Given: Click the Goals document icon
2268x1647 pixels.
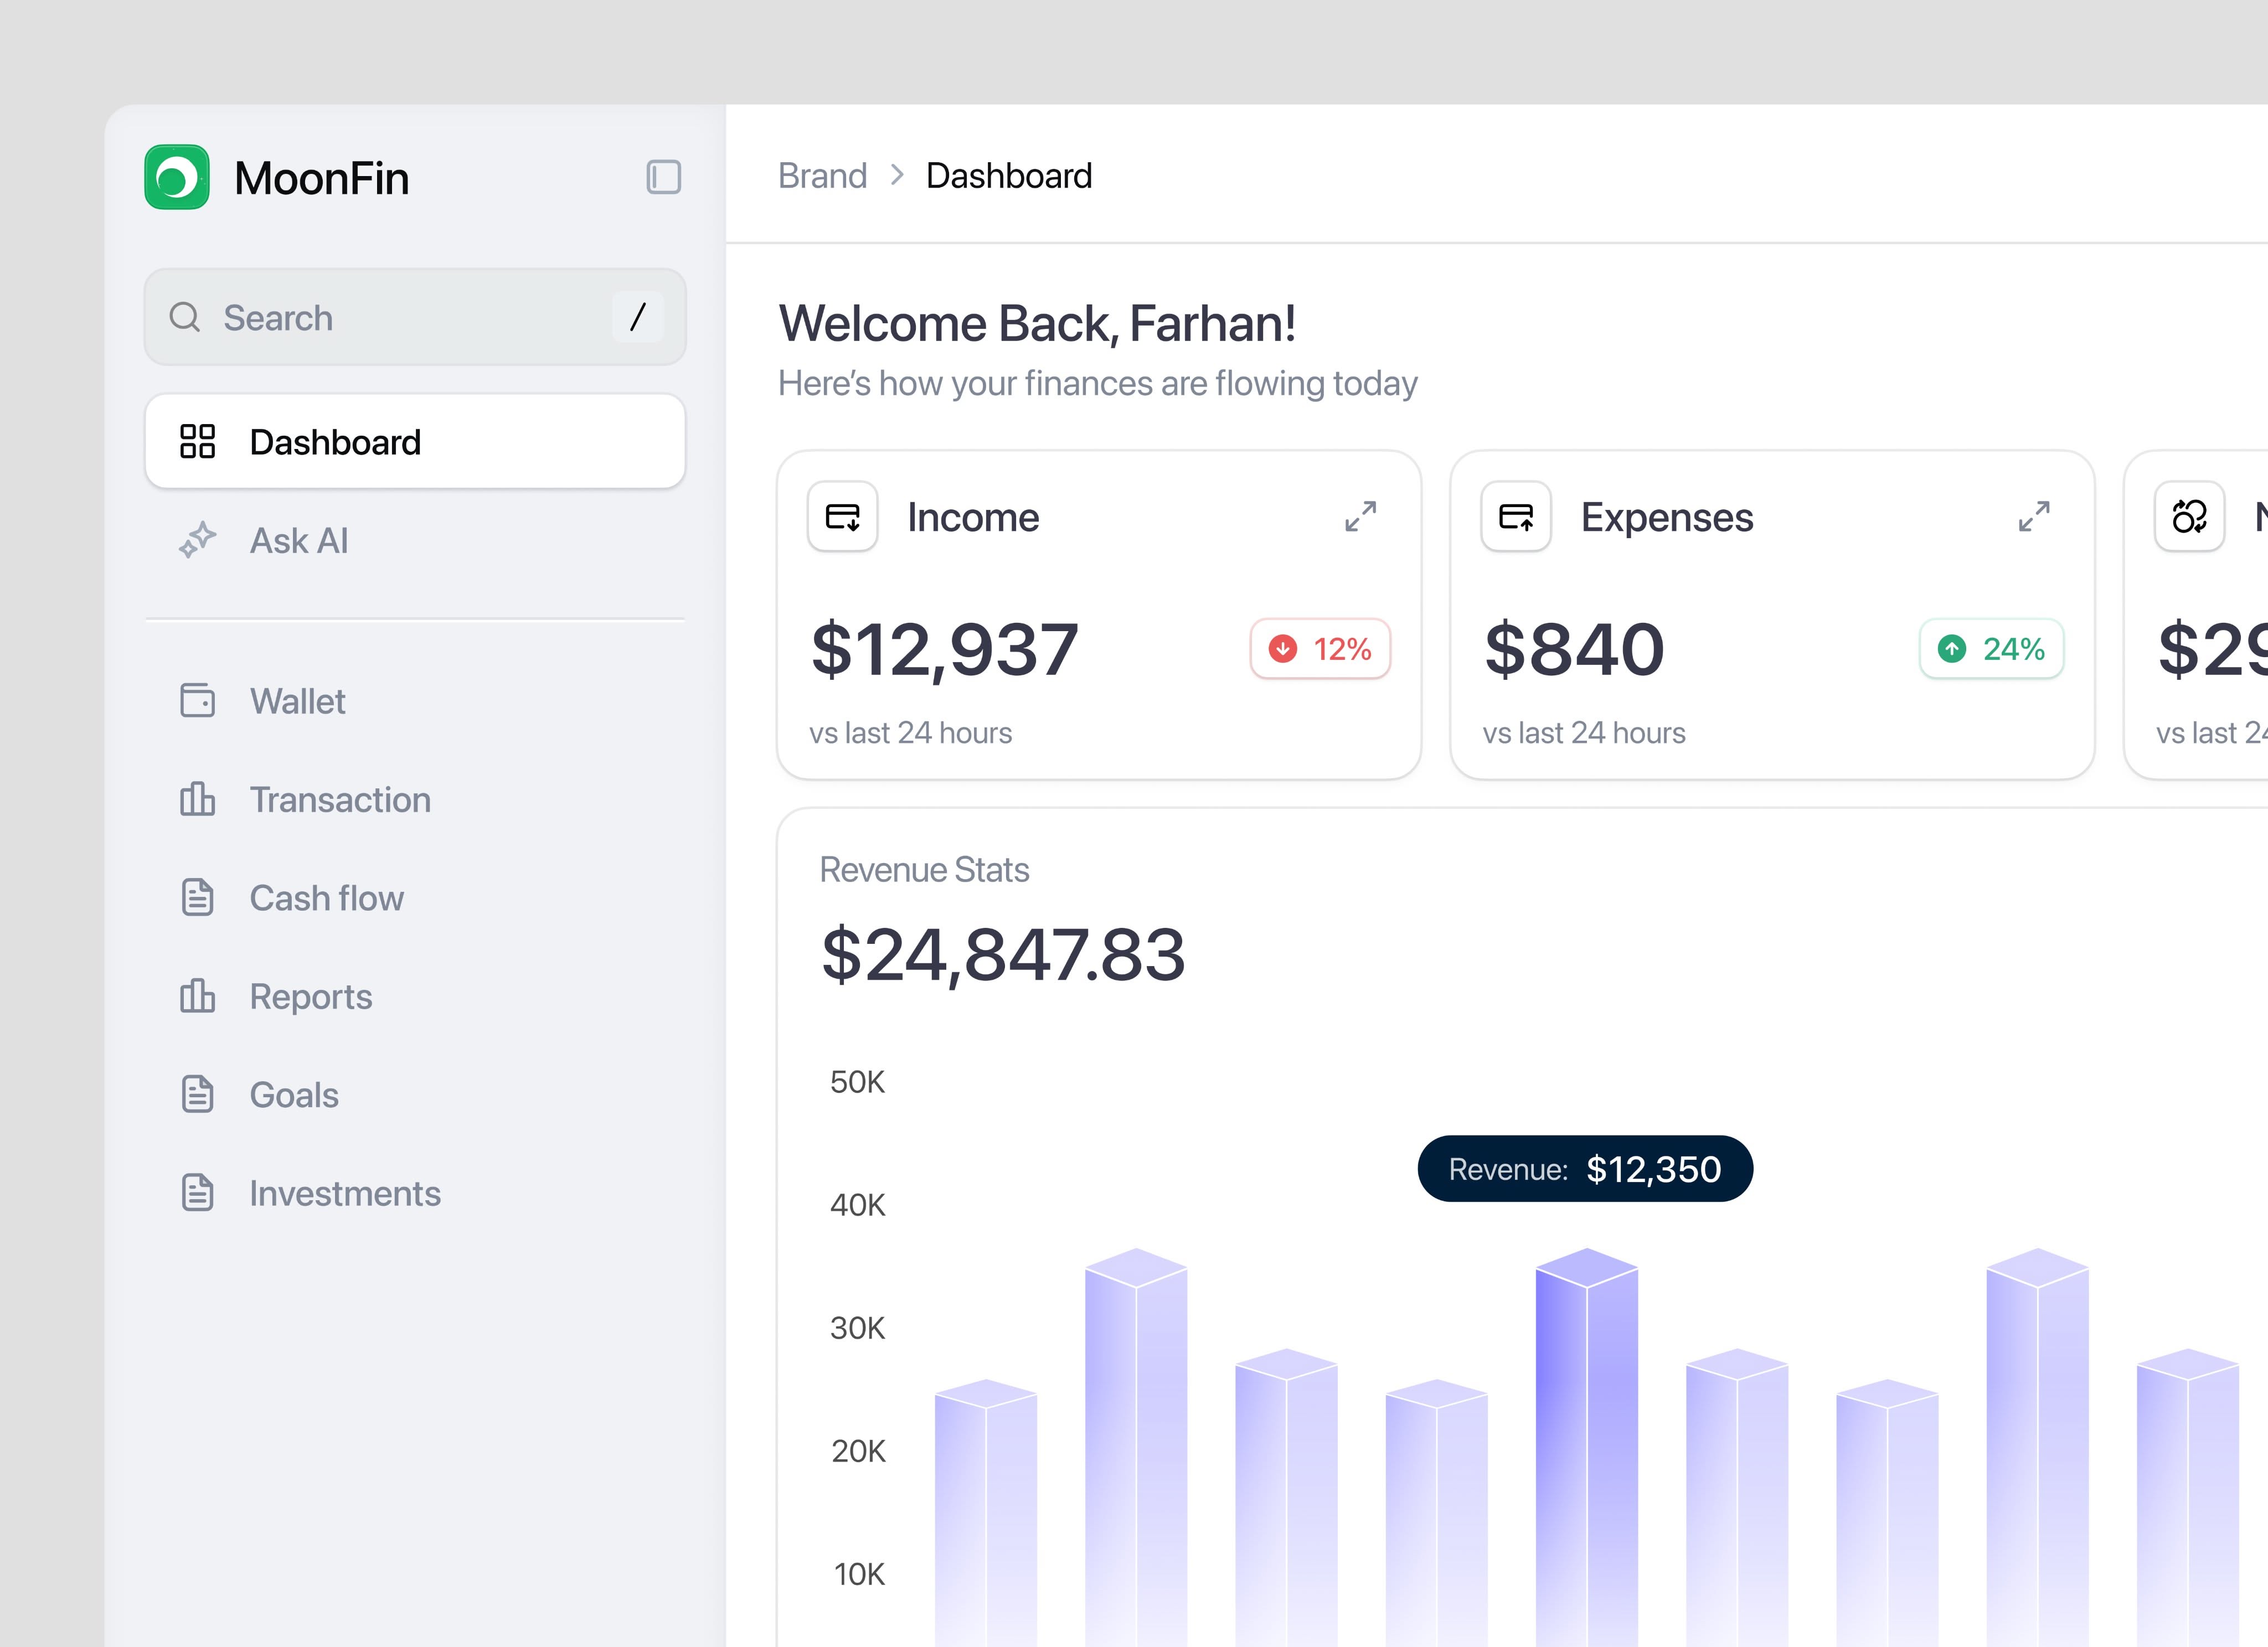Looking at the screenshot, I should 197,1094.
